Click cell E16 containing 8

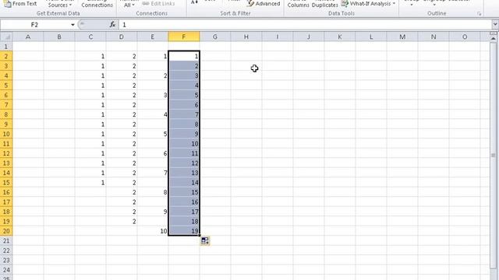153,192
